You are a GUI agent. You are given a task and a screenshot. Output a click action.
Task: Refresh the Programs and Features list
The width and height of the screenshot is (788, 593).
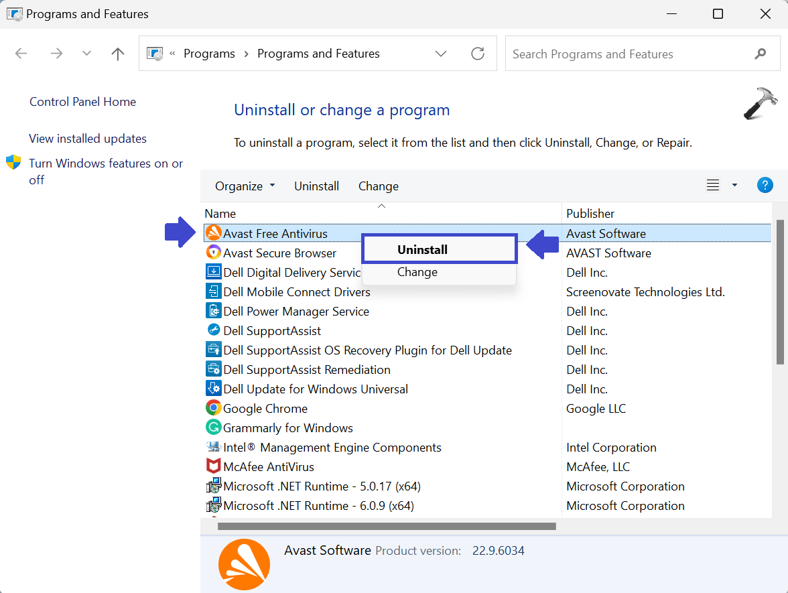tap(477, 54)
